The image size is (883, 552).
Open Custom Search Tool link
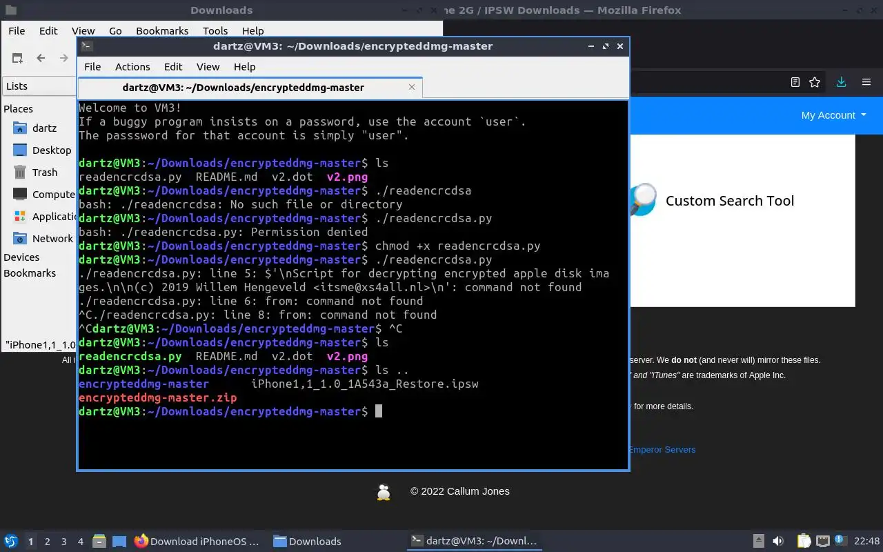(x=730, y=201)
